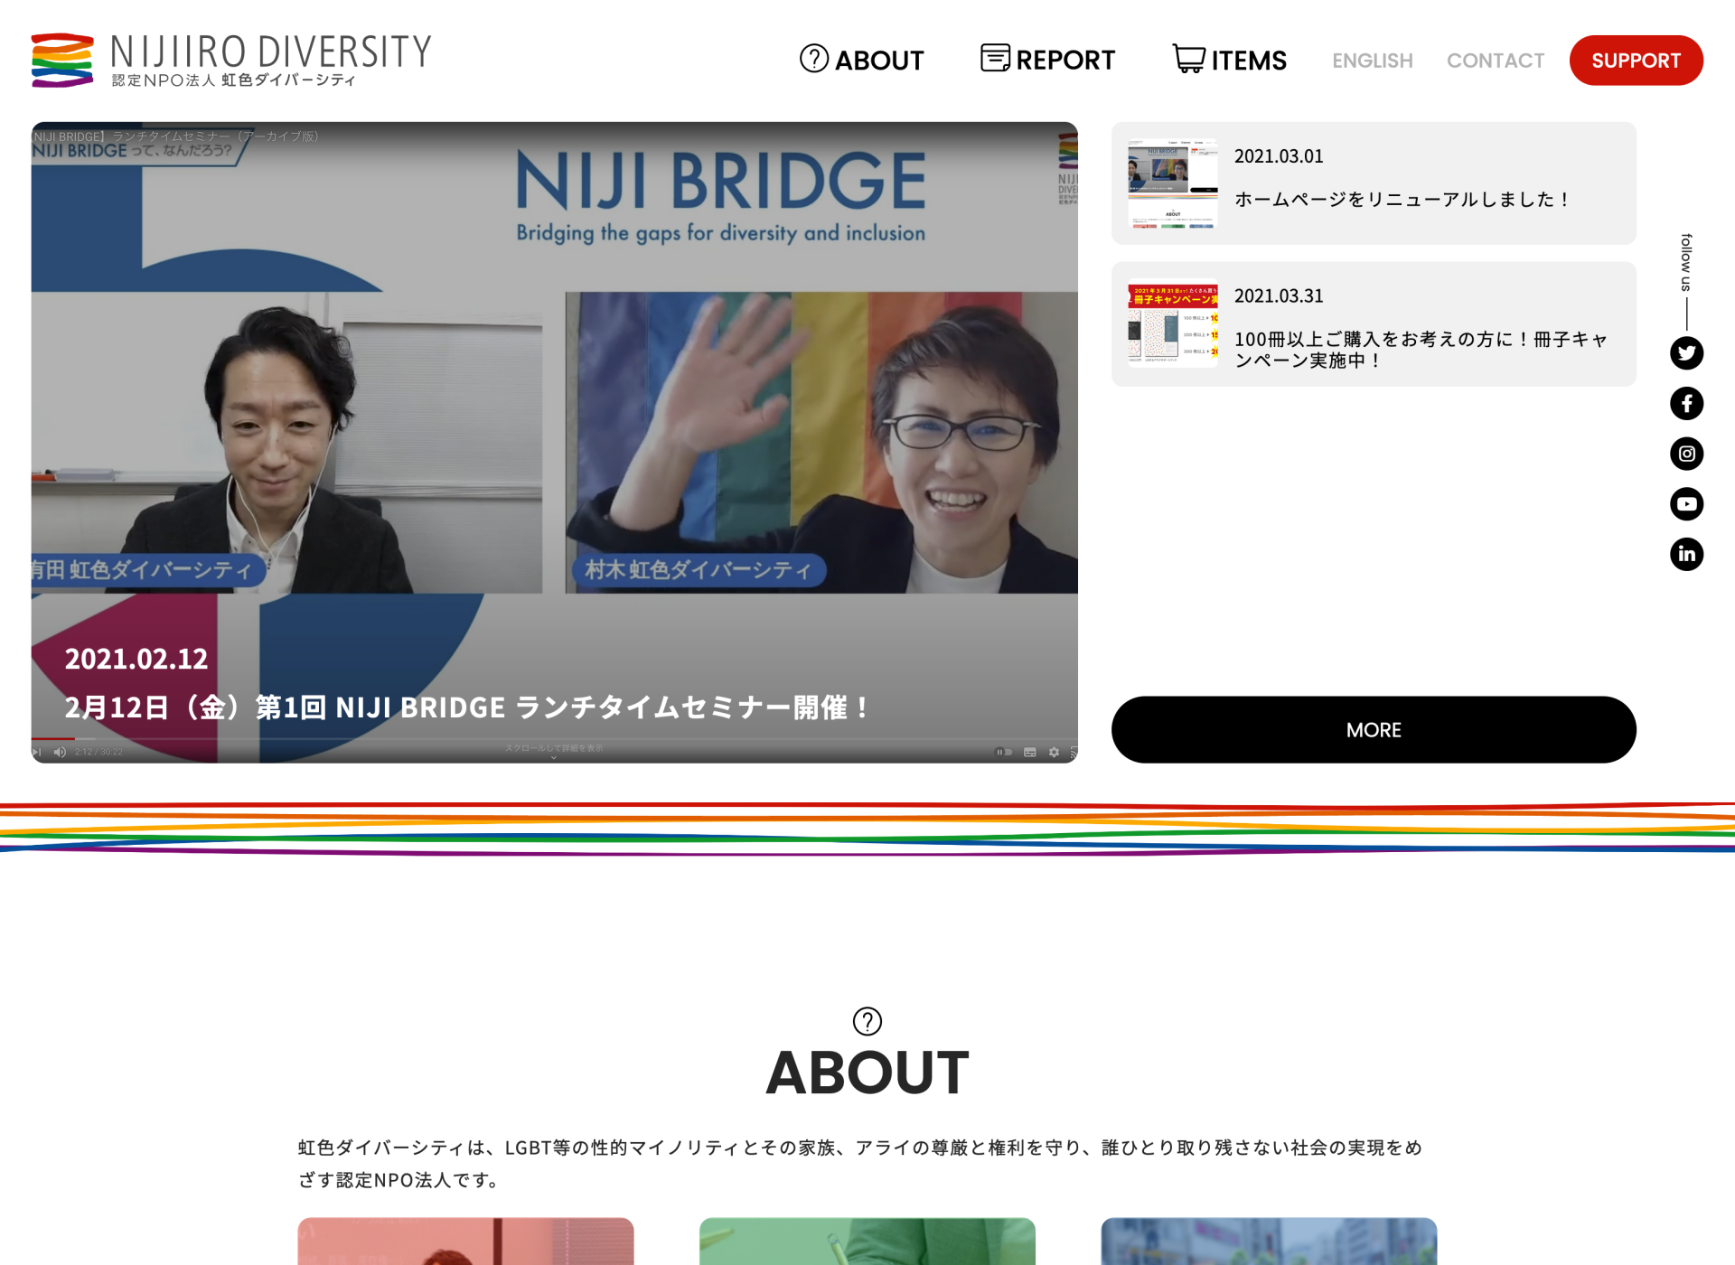Click the black MORE button

pos(1373,729)
